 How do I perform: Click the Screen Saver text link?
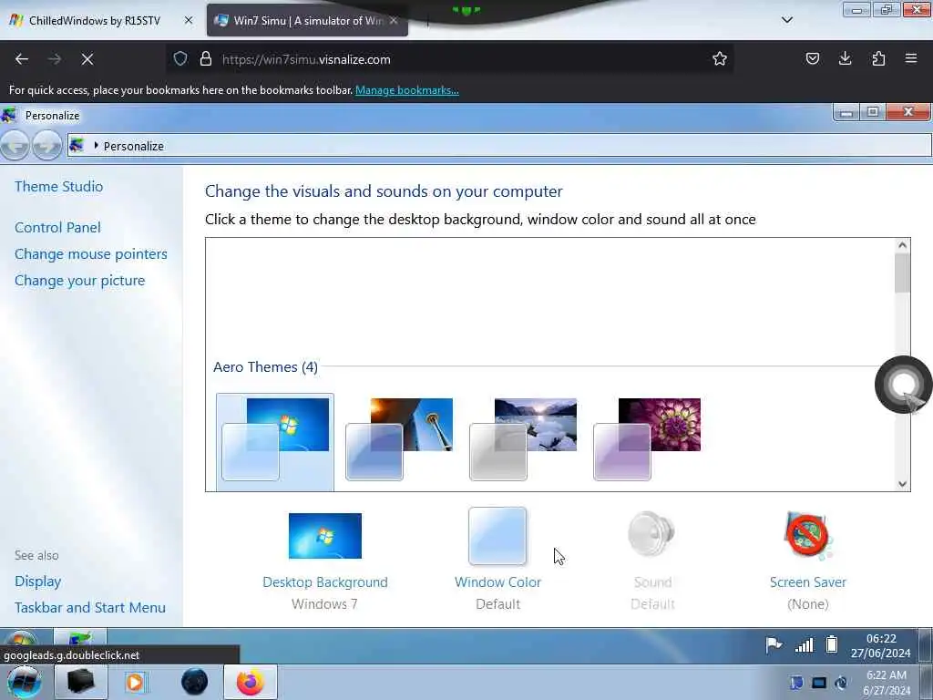click(x=807, y=582)
